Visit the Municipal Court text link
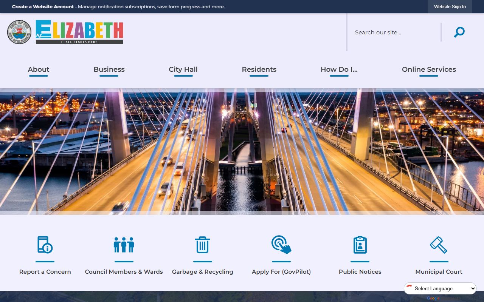The width and height of the screenshot is (484, 302). (439, 272)
